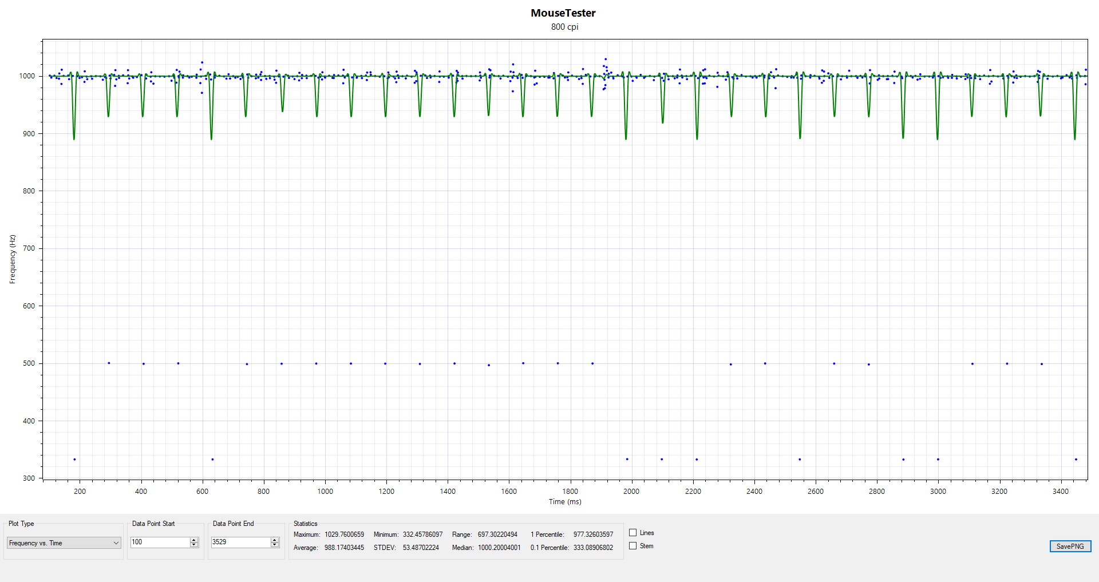Click the 2000 tick on time axis

coord(631,492)
